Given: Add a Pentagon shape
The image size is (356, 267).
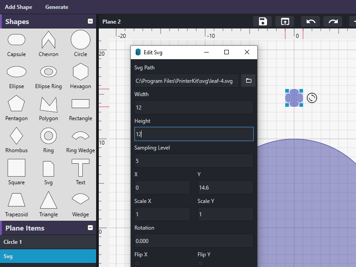Looking at the screenshot, I should tap(16, 108).
